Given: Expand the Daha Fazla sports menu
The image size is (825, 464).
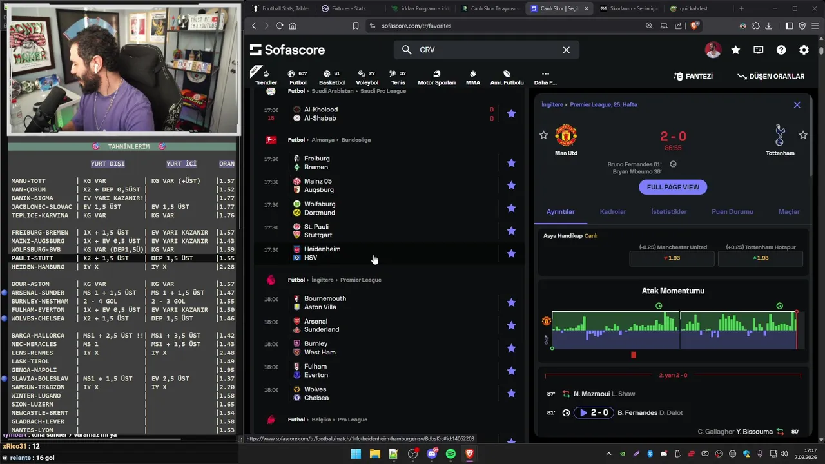Looking at the screenshot, I should click(545, 77).
